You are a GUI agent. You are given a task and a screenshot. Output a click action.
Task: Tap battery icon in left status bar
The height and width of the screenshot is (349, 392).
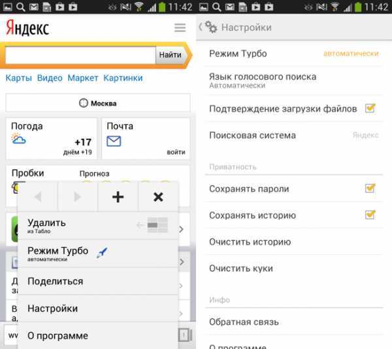162,7
